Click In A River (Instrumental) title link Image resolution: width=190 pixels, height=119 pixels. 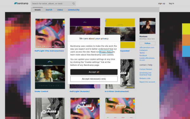117,91
